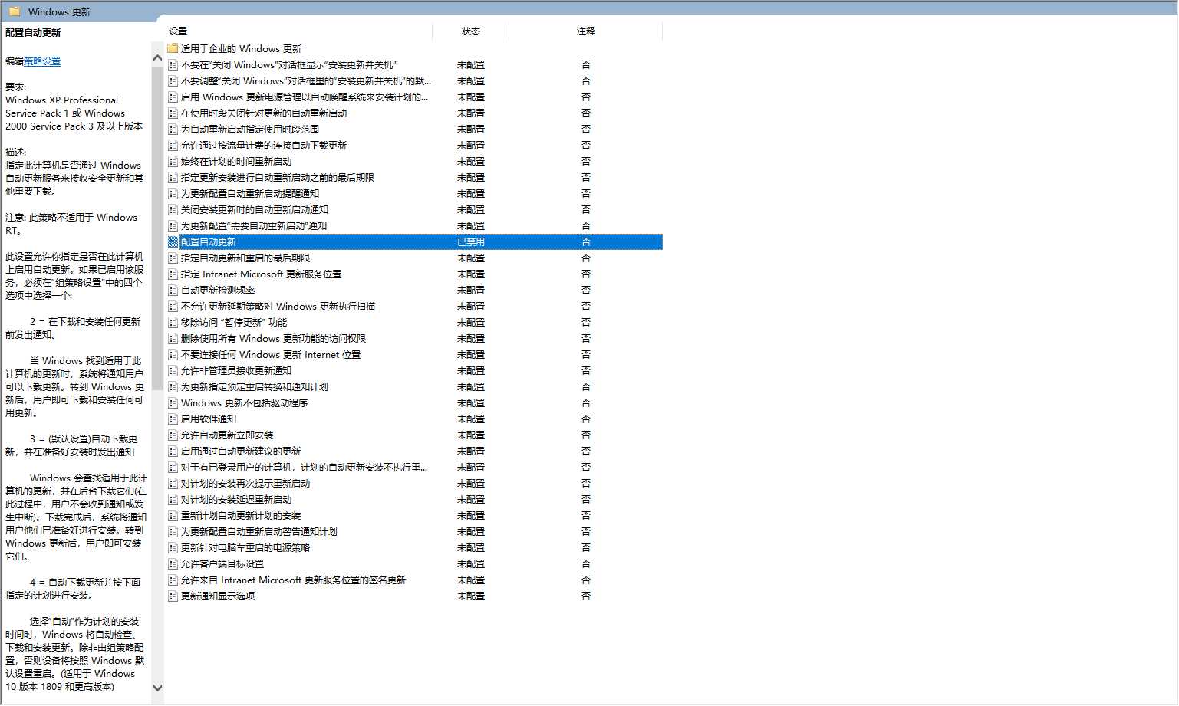Screen dimensions: 1179x706
Task: Select 为更新指定预定重启转换和通知计划 policy
Action: 254,386
